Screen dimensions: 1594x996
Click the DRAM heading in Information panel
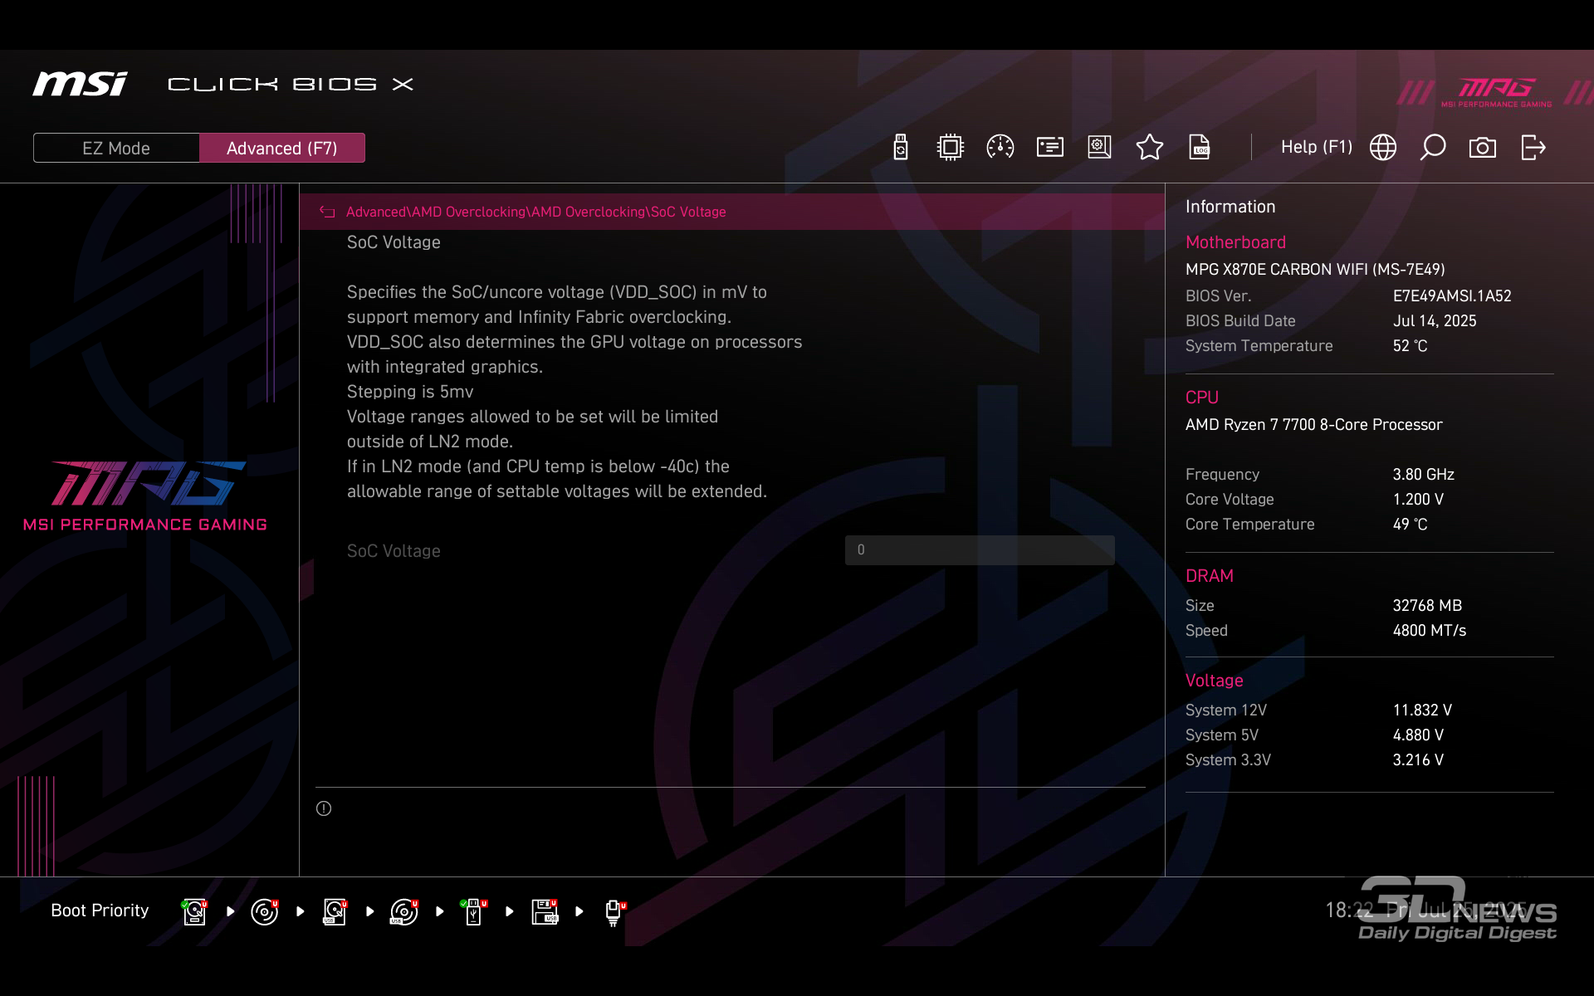[1210, 576]
